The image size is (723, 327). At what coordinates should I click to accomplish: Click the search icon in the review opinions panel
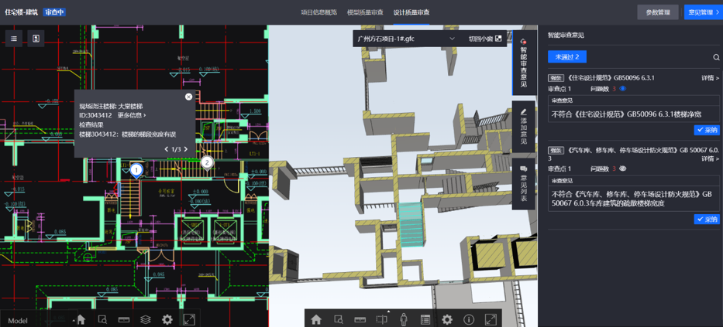(716, 57)
